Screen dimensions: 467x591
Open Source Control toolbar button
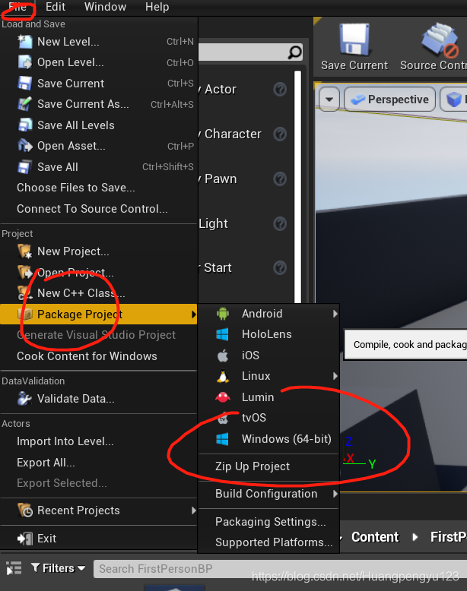coord(434,47)
